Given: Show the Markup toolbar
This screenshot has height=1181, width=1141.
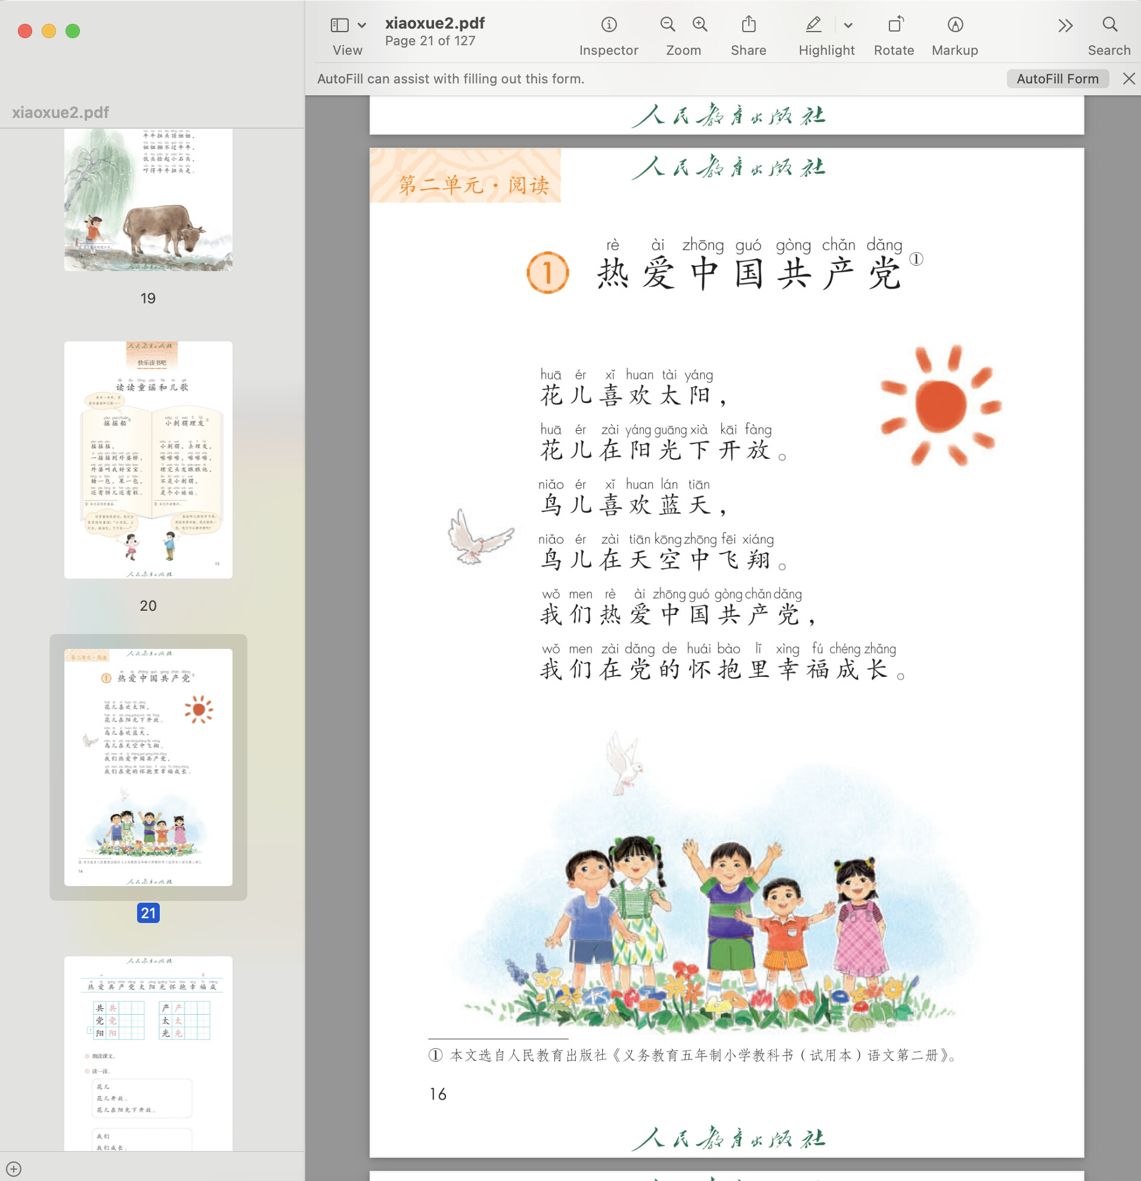Looking at the screenshot, I should point(955,24).
